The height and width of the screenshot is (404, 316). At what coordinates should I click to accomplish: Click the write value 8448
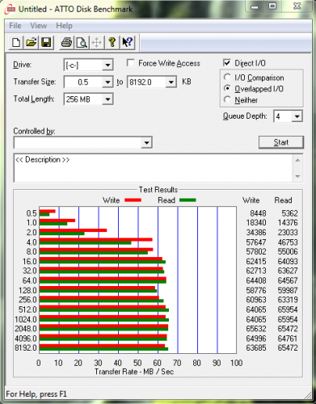[258, 213]
